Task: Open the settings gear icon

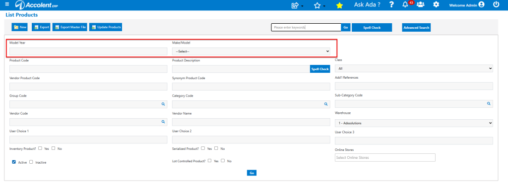Action: click(437, 4)
